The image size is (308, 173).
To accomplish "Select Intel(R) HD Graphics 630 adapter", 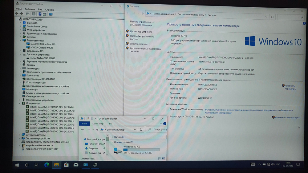I will tap(43, 44).
